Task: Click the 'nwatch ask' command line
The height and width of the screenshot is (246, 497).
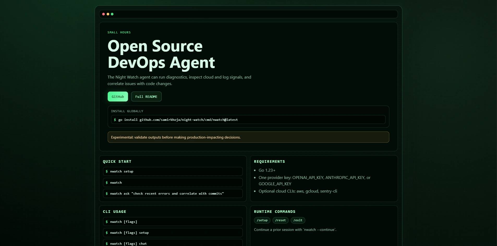Action: [x=173, y=194]
